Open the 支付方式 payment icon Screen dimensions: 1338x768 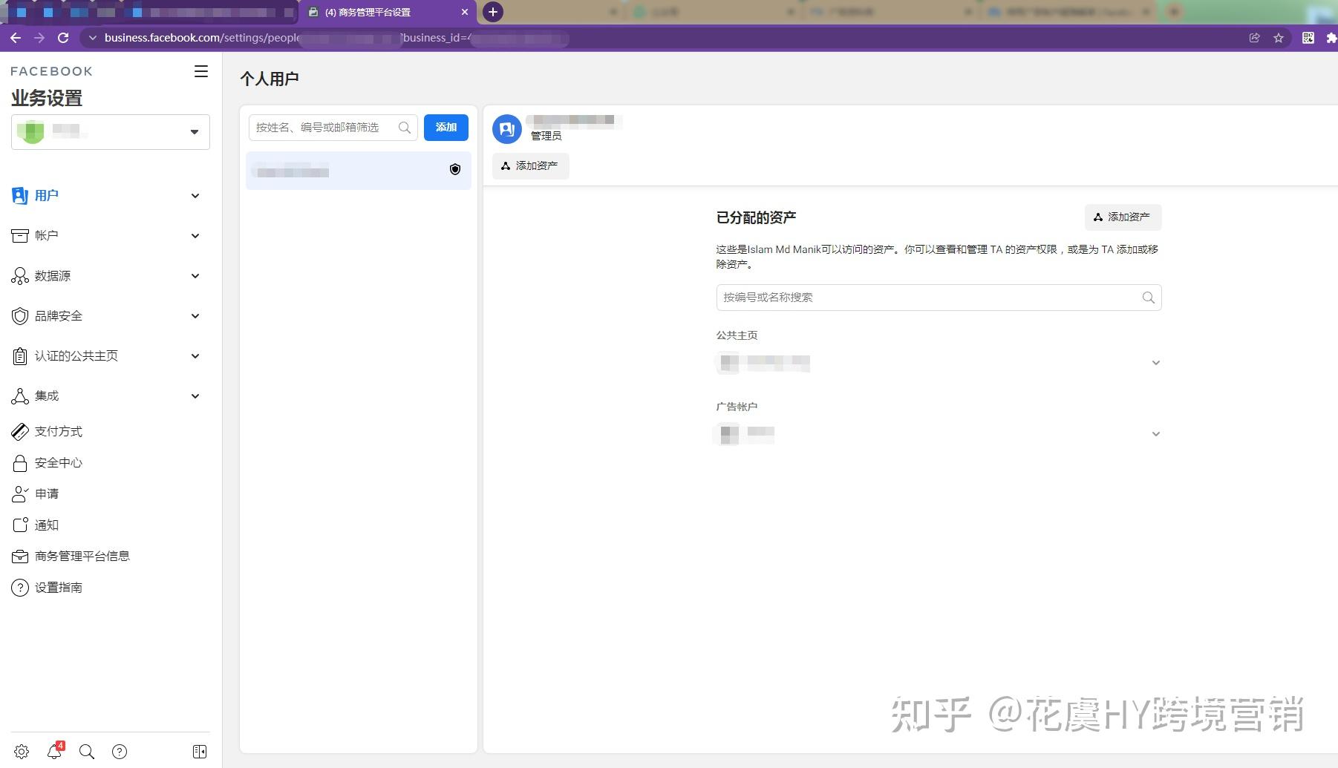pyautogui.click(x=20, y=430)
